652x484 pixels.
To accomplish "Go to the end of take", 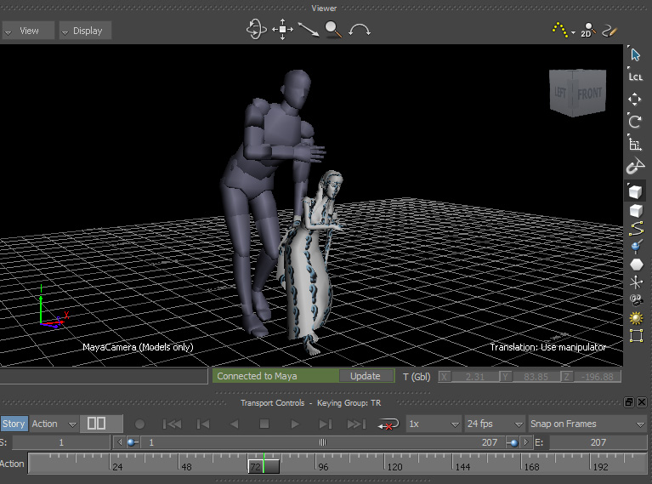I will coord(356,424).
